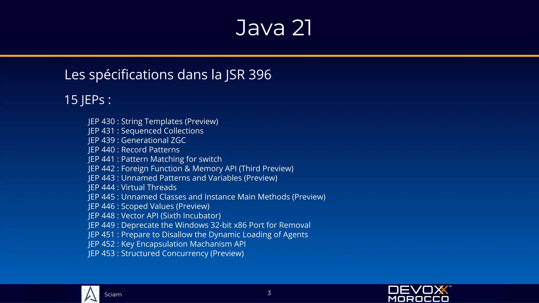The width and height of the screenshot is (539, 303).
Task: Click the "15 JEPs :" subheading
Action: pos(88,100)
